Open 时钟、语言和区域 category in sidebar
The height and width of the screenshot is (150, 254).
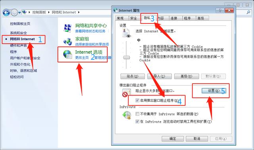tap(23, 71)
